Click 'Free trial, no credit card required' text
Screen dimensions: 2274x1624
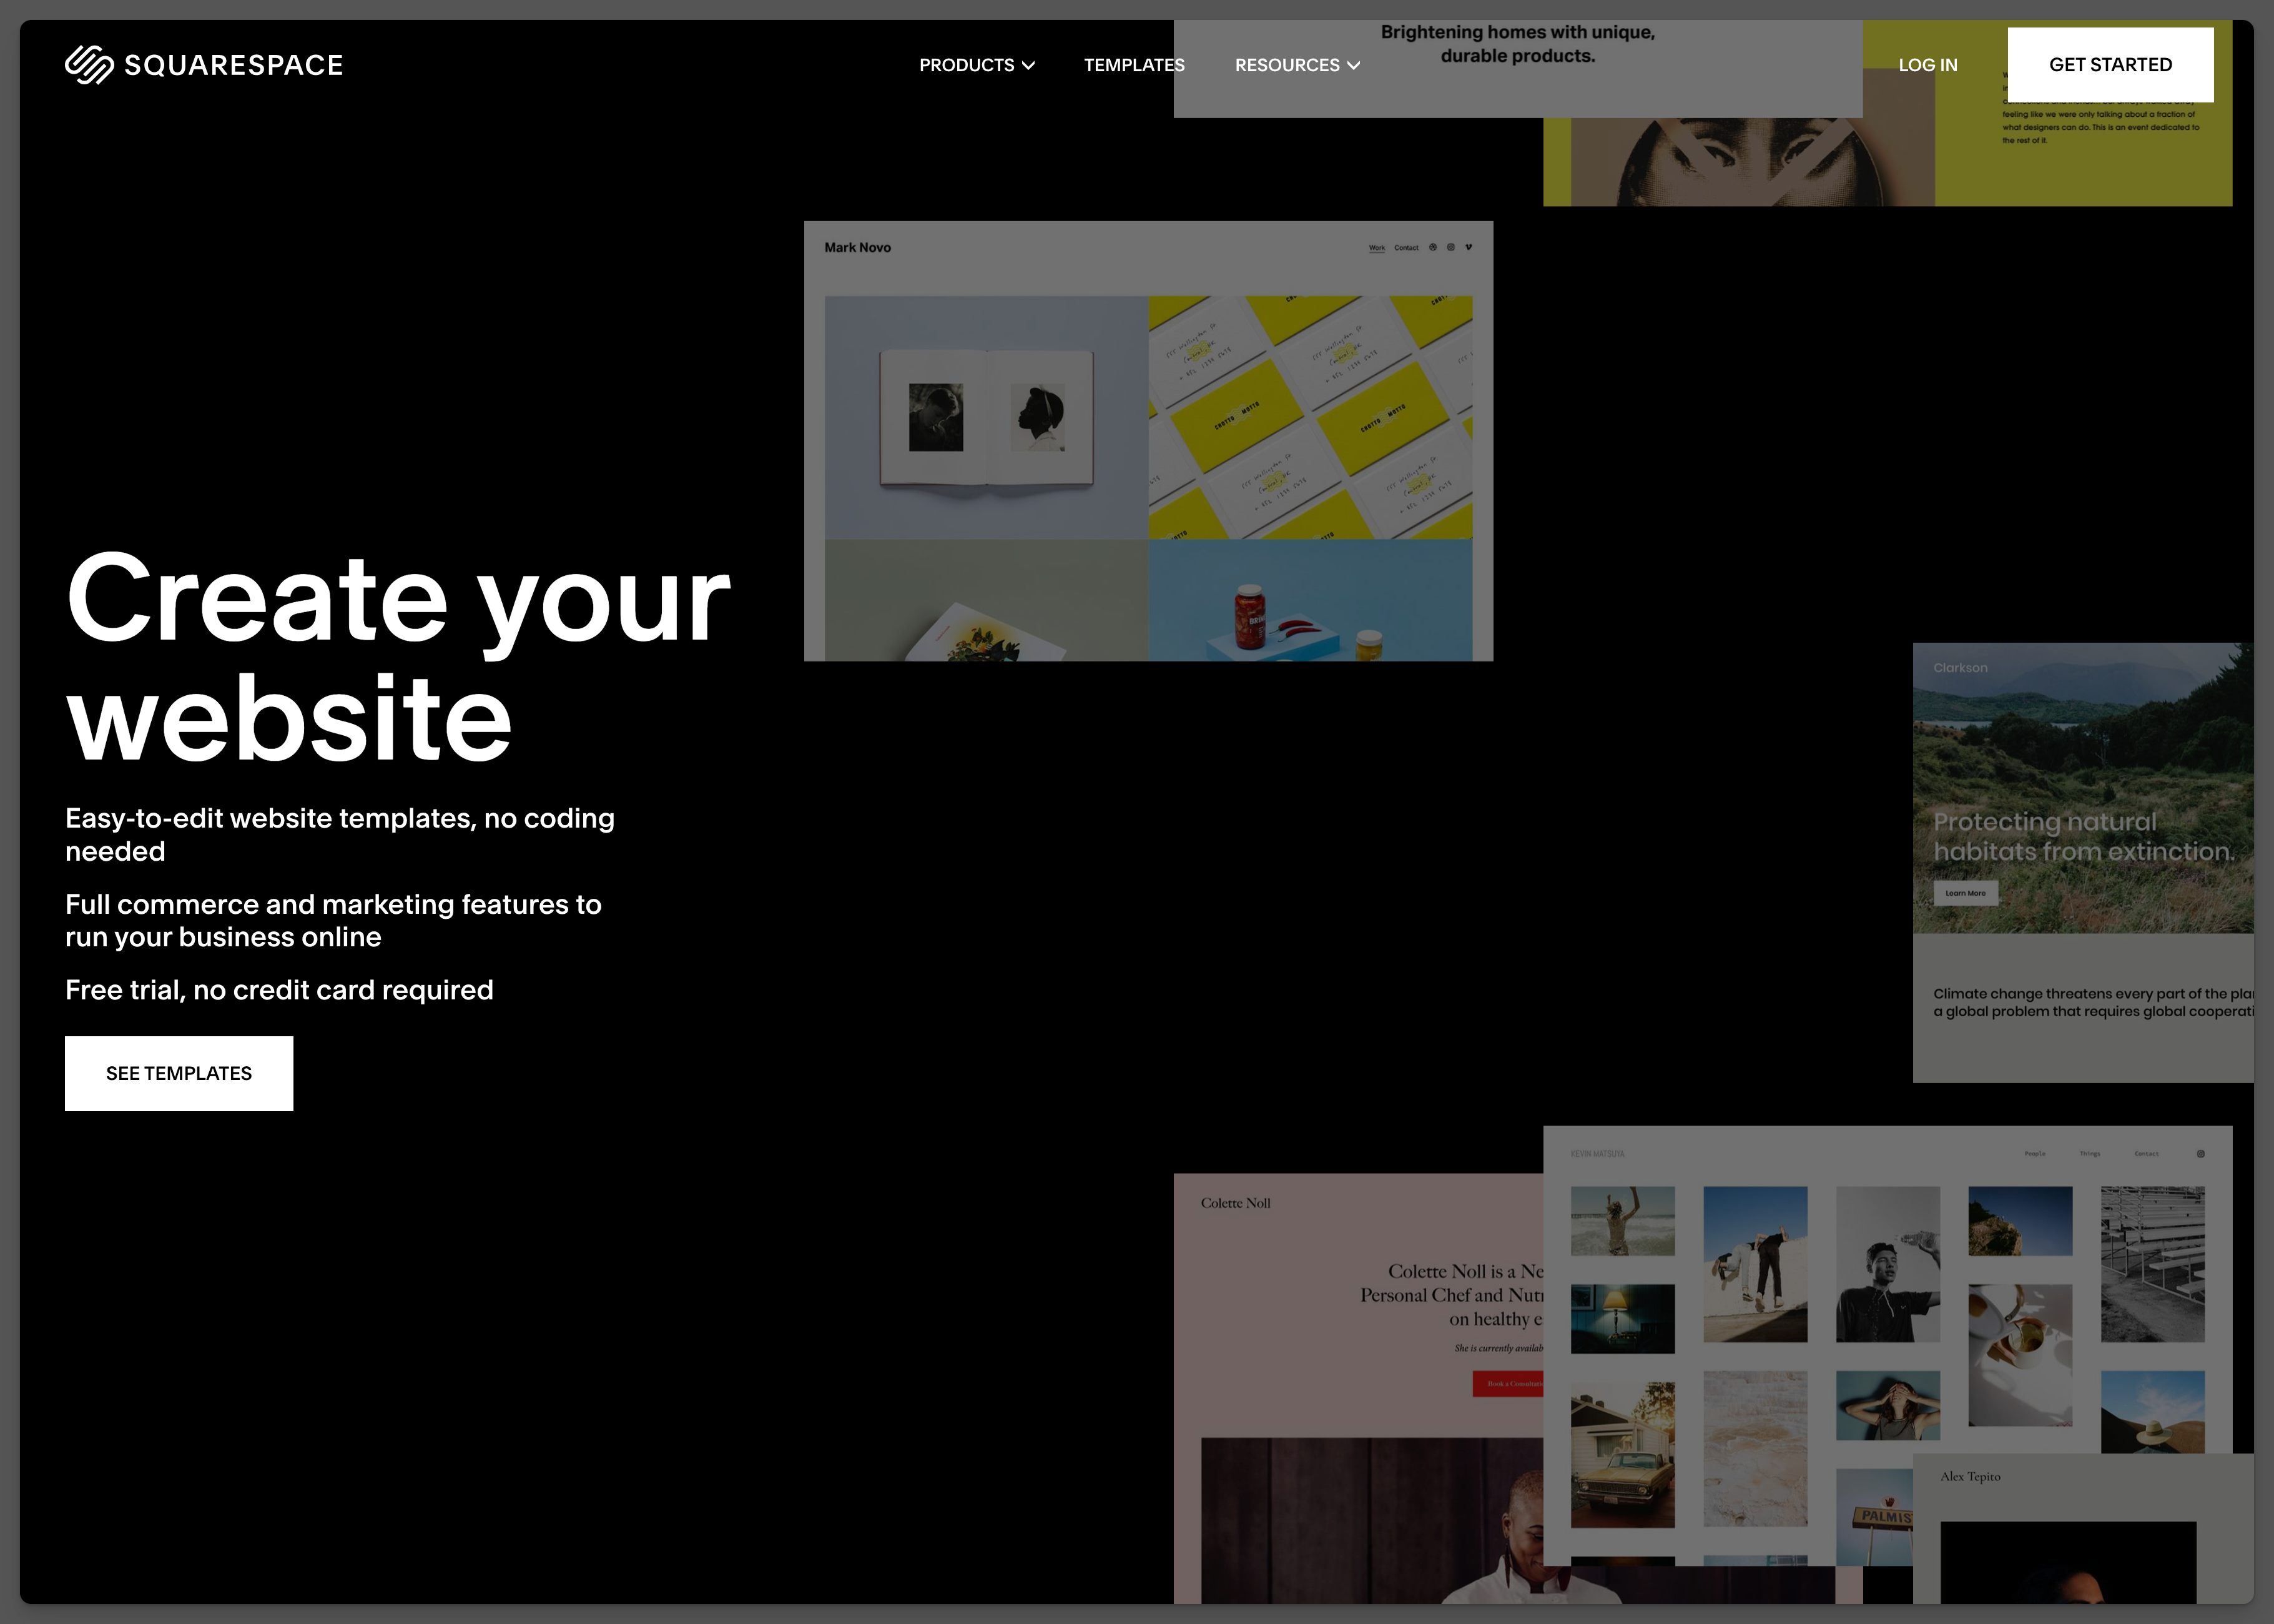pos(279,990)
